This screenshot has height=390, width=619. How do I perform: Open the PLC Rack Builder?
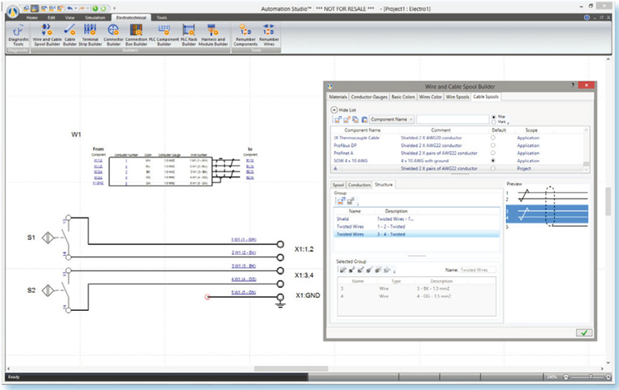coord(189,35)
